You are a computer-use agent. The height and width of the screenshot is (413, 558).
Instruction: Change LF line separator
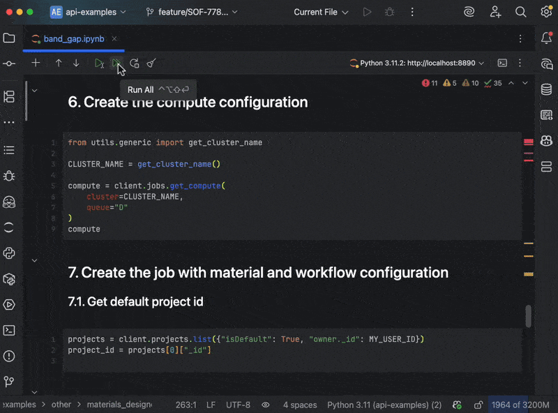coord(211,405)
